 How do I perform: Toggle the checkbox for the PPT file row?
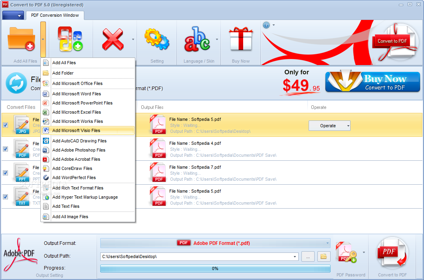(6, 173)
